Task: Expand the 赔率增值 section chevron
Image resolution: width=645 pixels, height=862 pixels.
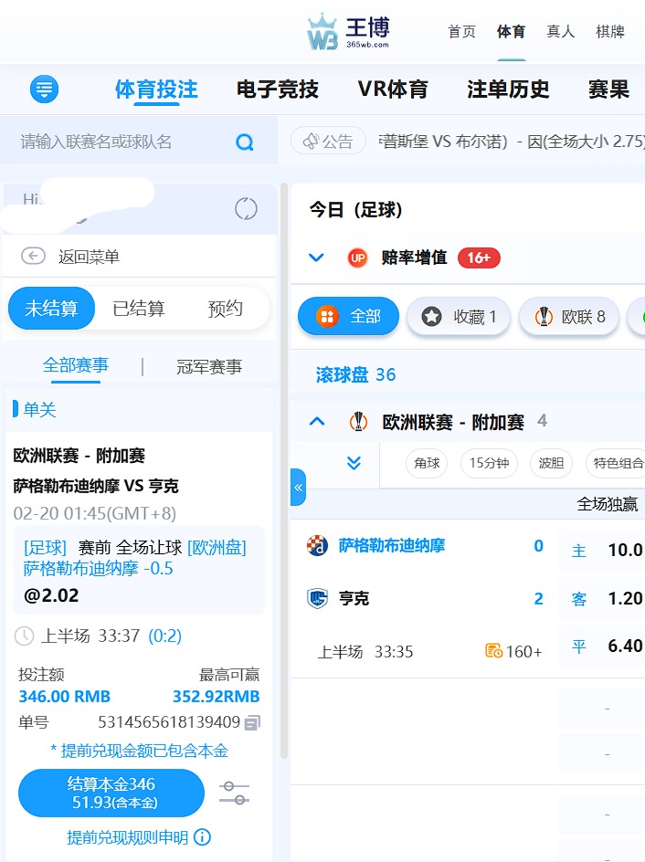Action: (317, 258)
